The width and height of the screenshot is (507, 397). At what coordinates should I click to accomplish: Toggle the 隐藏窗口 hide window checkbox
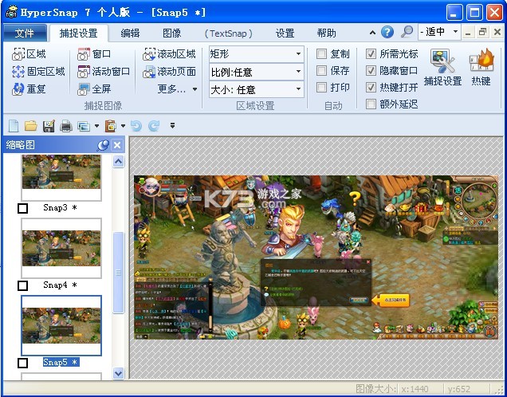371,70
